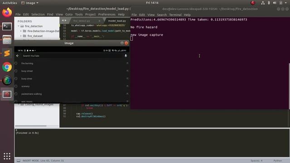
Task: Open the Files manager in the dock
Action: pos(7,40)
